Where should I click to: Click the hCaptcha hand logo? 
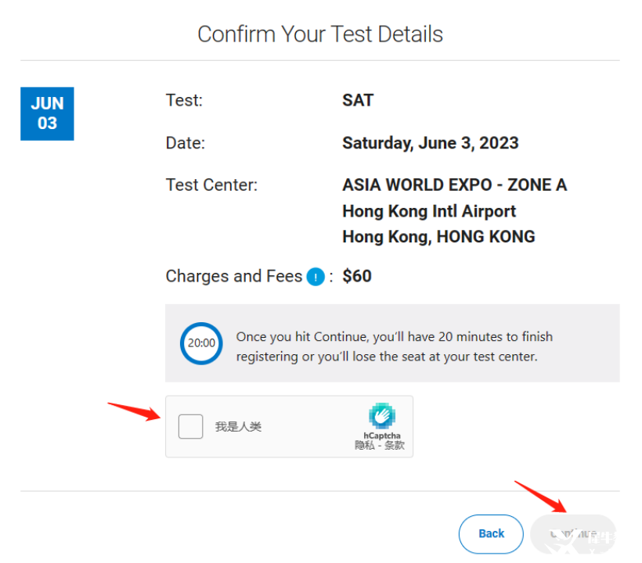point(381,416)
